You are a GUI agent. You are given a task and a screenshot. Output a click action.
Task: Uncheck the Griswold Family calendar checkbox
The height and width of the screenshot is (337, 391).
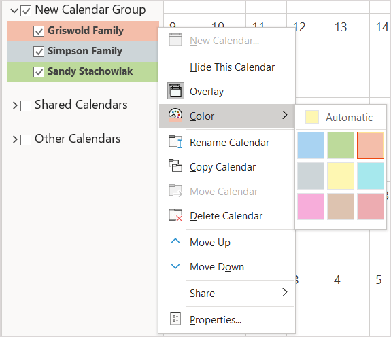39,31
